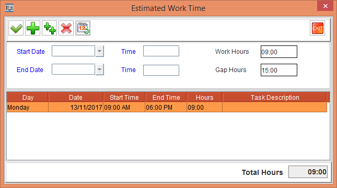
Task: Click inside the End Date field
Action: point(74,69)
